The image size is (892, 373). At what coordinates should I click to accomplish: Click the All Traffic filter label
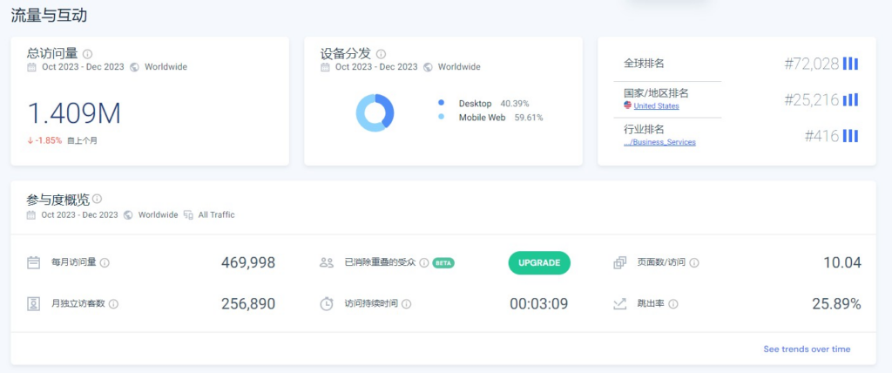pos(216,215)
